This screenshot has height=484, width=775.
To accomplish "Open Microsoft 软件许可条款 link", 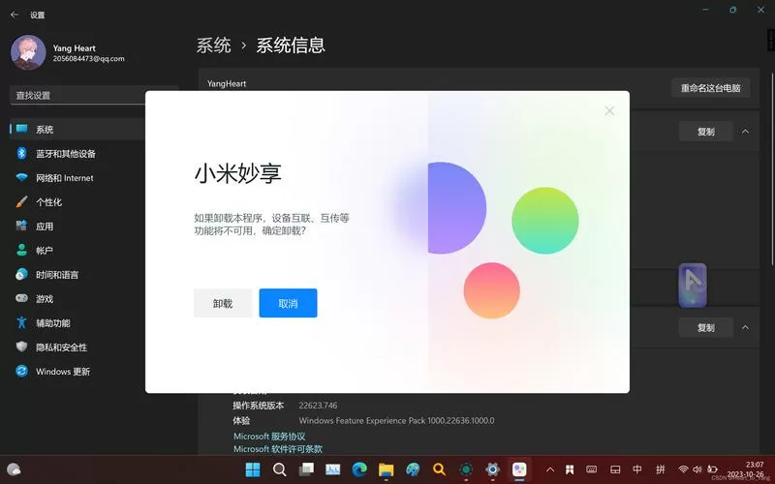I will pyautogui.click(x=278, y=449).
